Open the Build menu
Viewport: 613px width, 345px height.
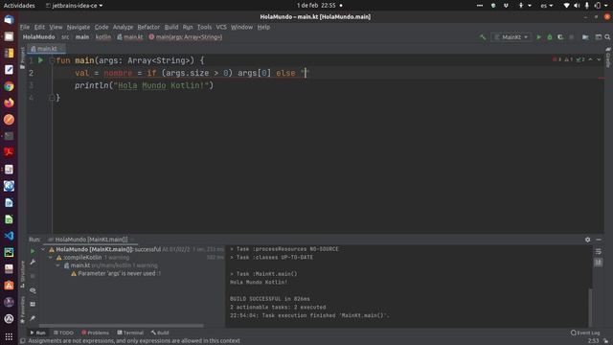[x=171, y=27]
